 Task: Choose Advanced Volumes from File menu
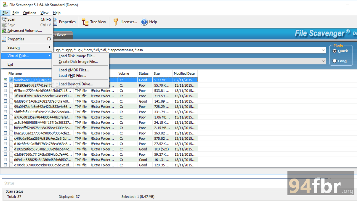pos(27,31)
